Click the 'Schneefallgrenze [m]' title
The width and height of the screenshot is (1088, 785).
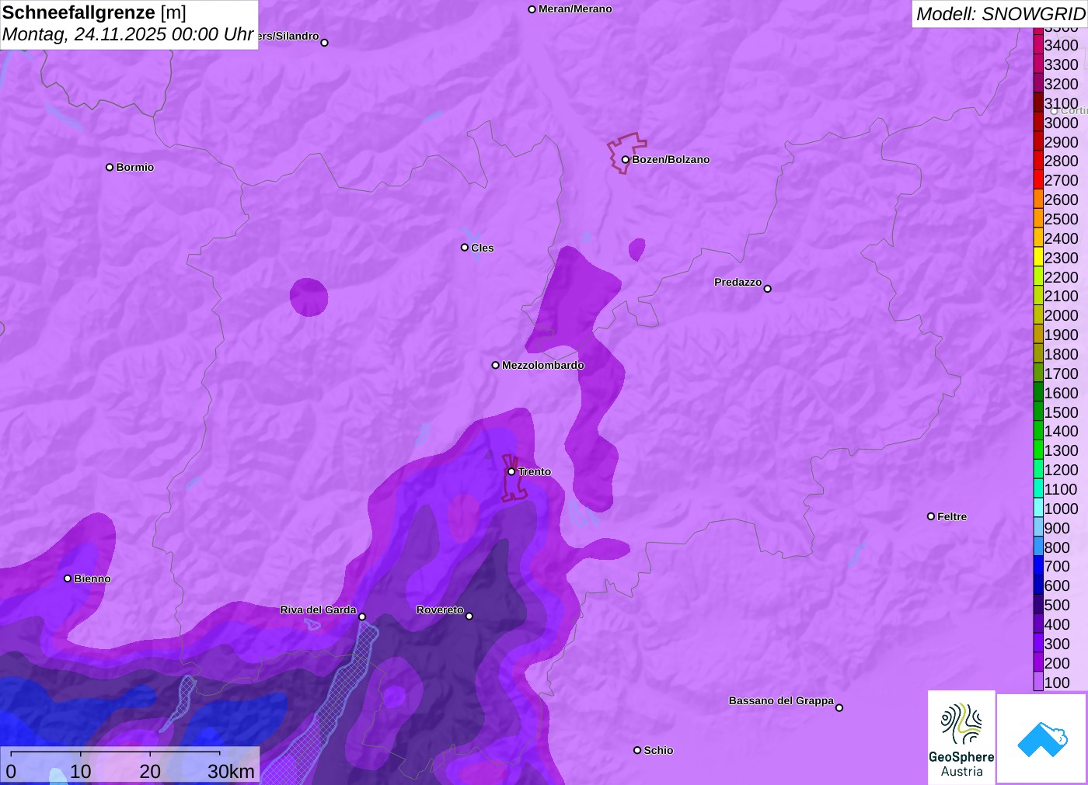pyautogui.click(x=94, y=13)
